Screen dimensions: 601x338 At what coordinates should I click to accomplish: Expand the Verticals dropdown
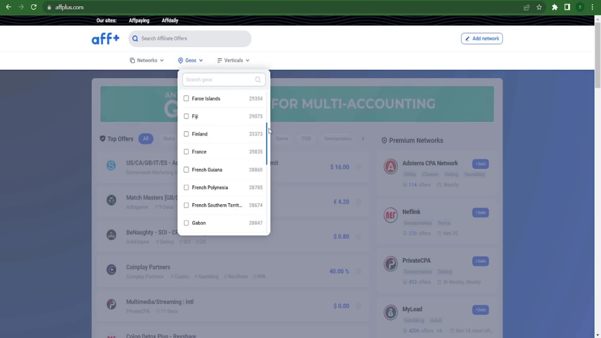pyautogui.click(x=233, y=61)
